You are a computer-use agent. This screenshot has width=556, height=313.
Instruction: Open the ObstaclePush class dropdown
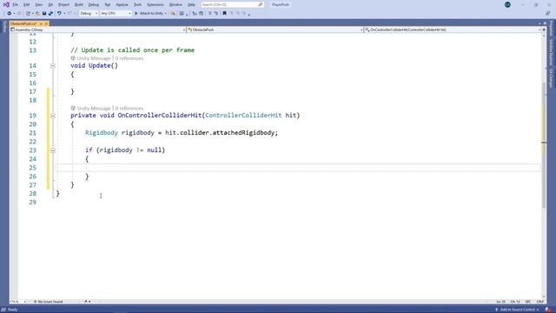click(x=275, y=30)
